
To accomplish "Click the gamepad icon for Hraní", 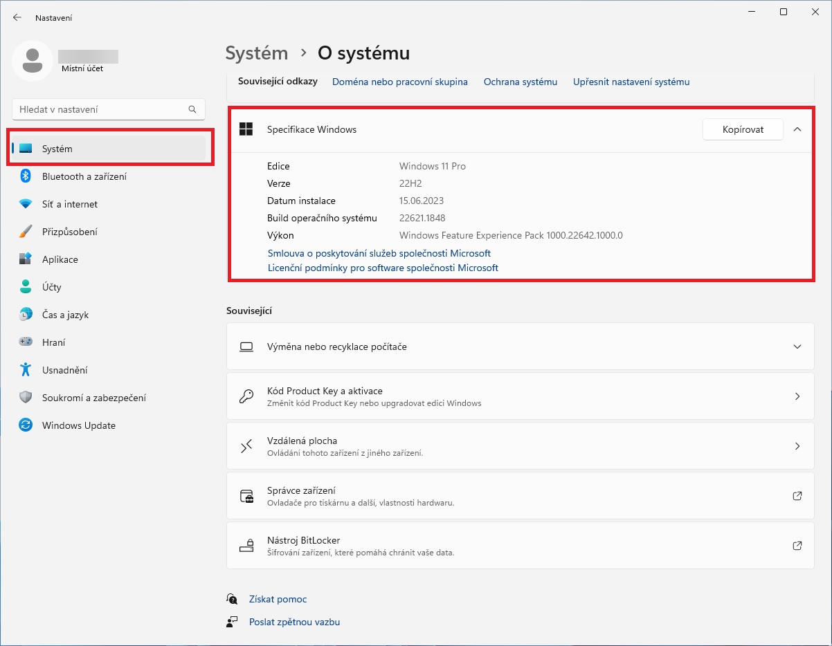I will tap(26, 342).
